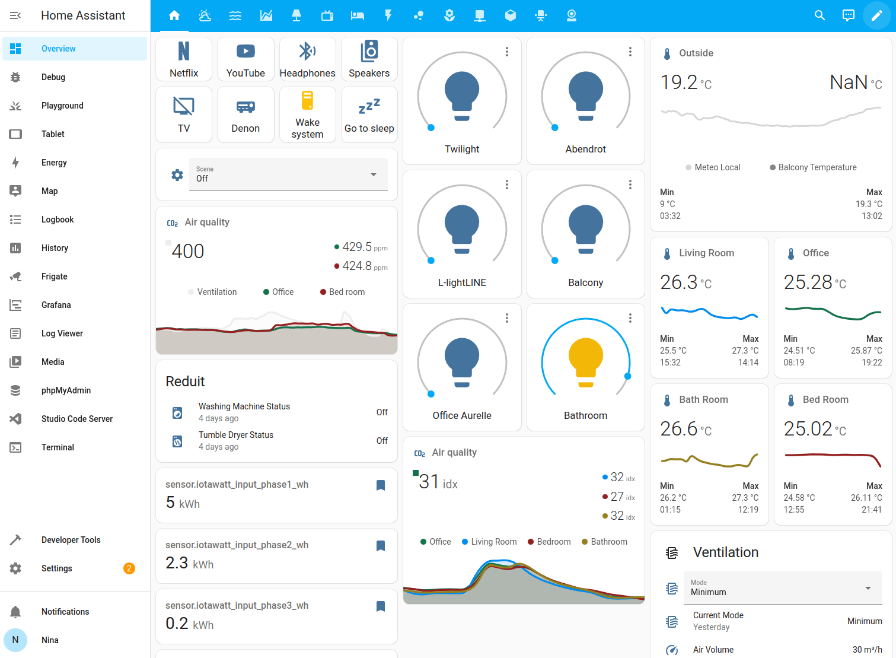896x658 pixels.
Task: Open the edit dashboard pencil icon
Action: pyautogui.click(x=877, y=15)
